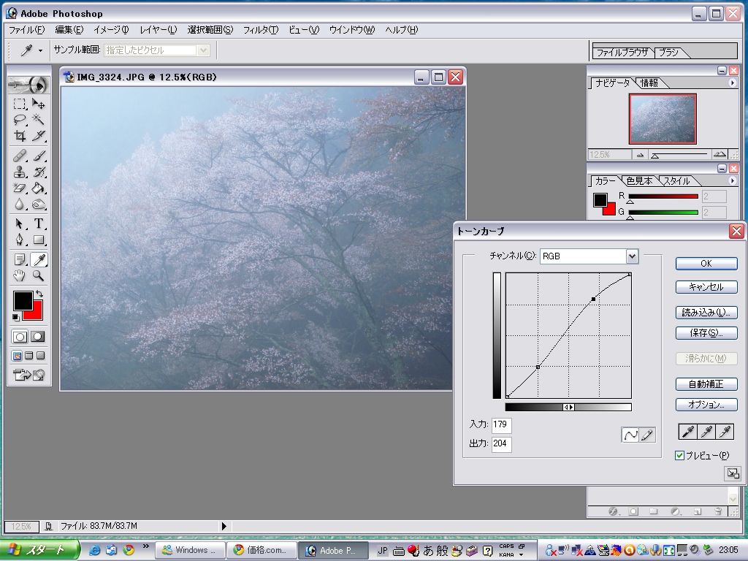Select the Hand tool
Viewport: 748px width, 561px height.
click(x=20, y=275)
